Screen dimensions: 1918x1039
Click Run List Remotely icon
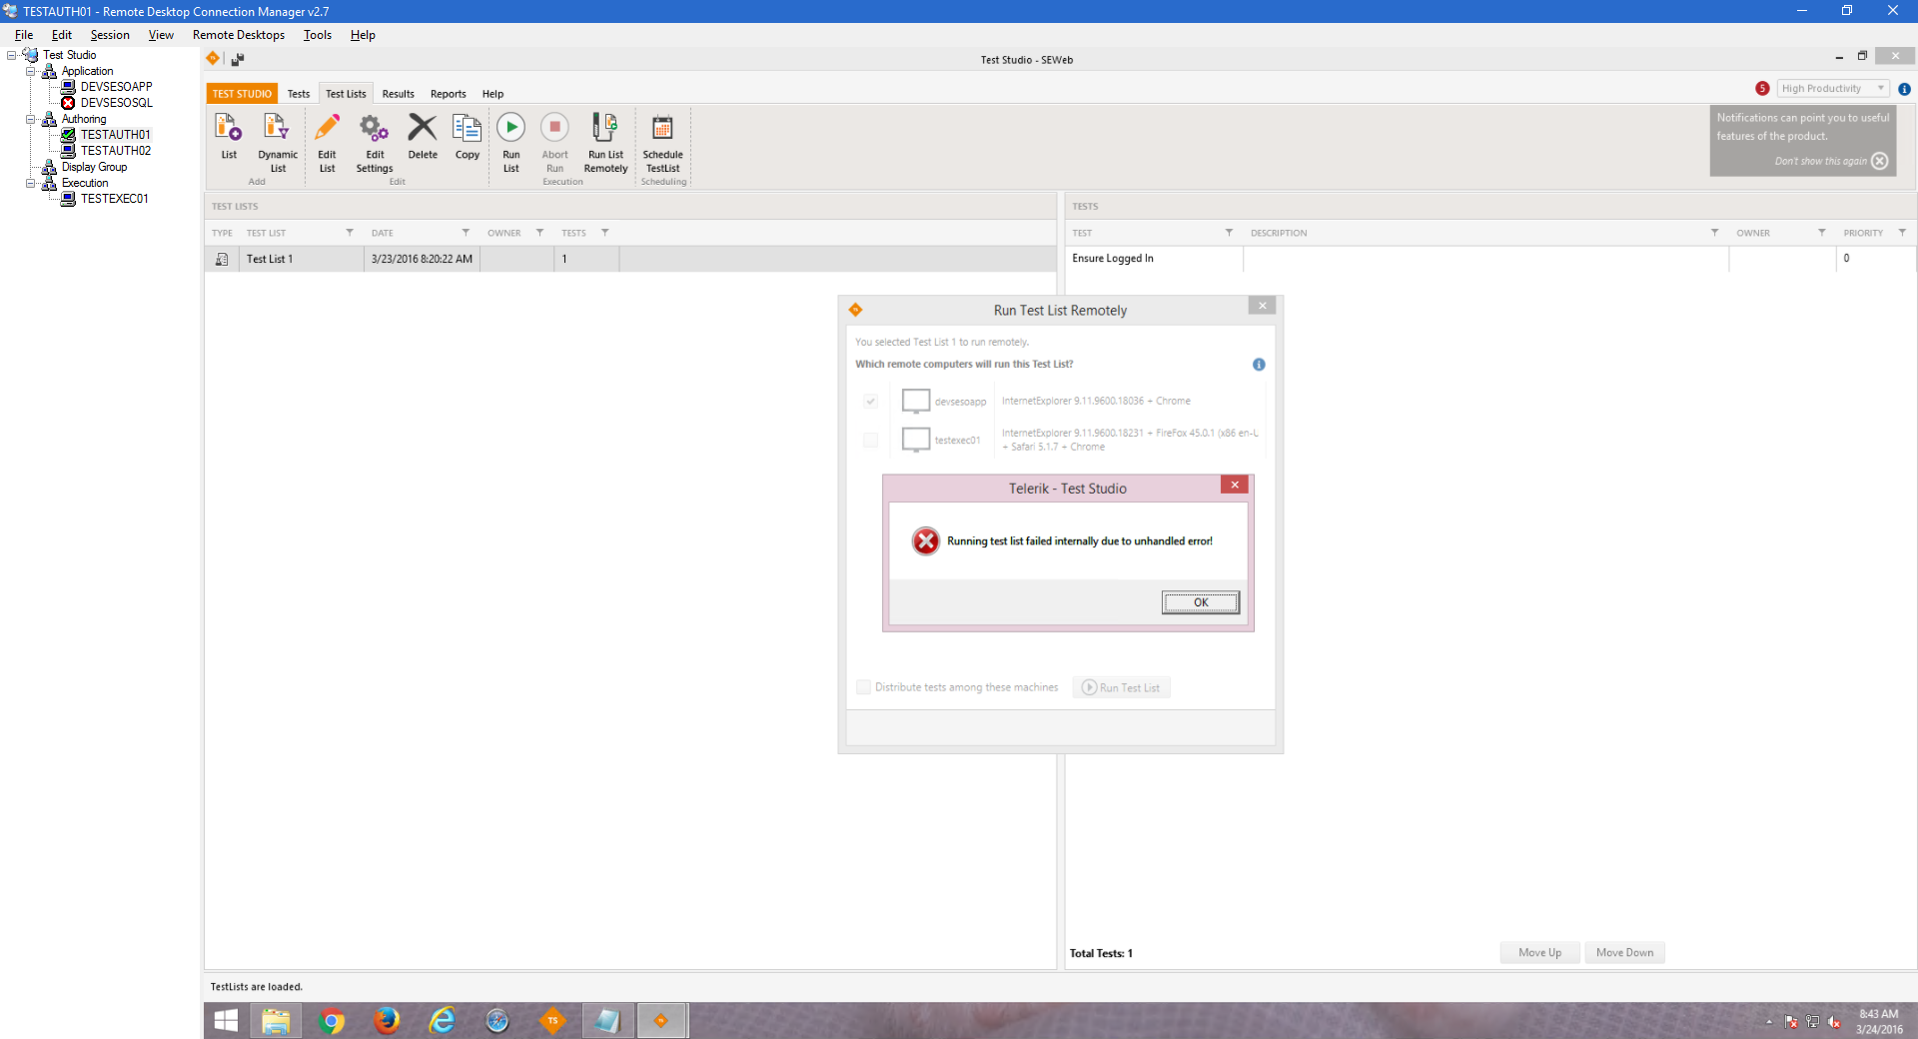pos(605,128)
